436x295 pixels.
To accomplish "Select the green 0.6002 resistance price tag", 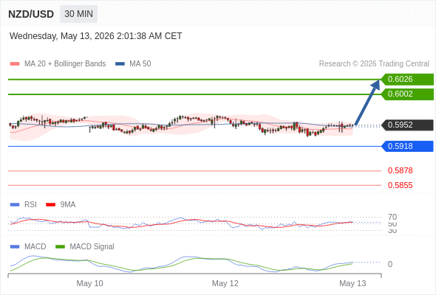I will [x=407, y=94].
